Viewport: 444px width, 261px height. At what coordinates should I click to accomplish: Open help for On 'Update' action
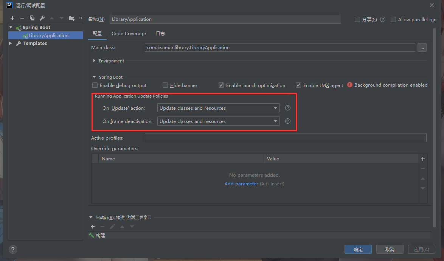click(288, 108)
